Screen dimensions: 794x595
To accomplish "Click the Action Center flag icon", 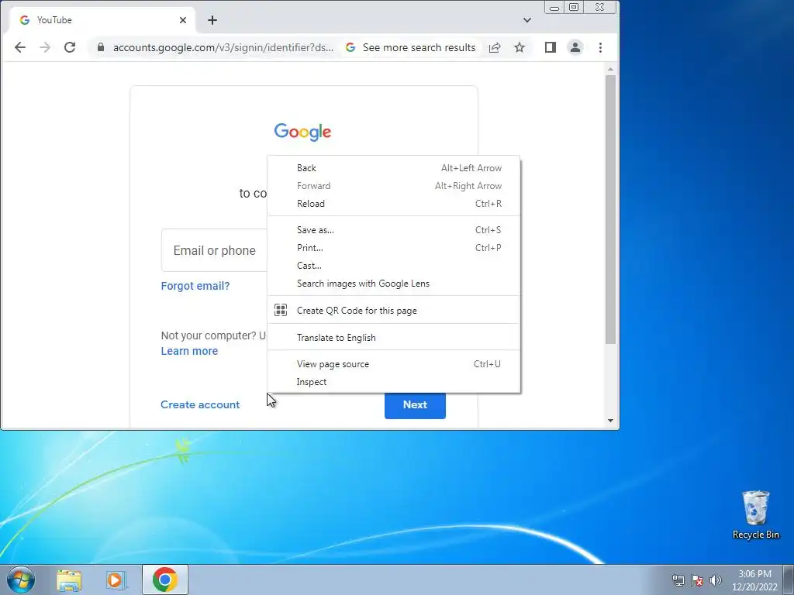I will click(x=697, y=580).
